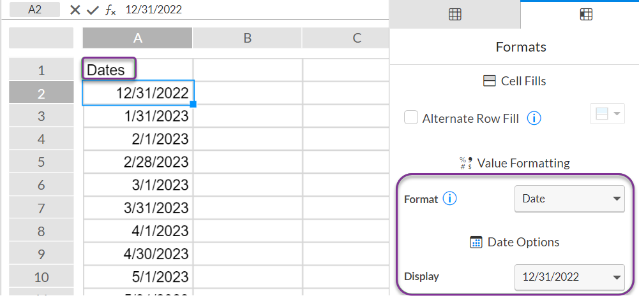
Task: Open the function fx icon
Action: point(110,10)
